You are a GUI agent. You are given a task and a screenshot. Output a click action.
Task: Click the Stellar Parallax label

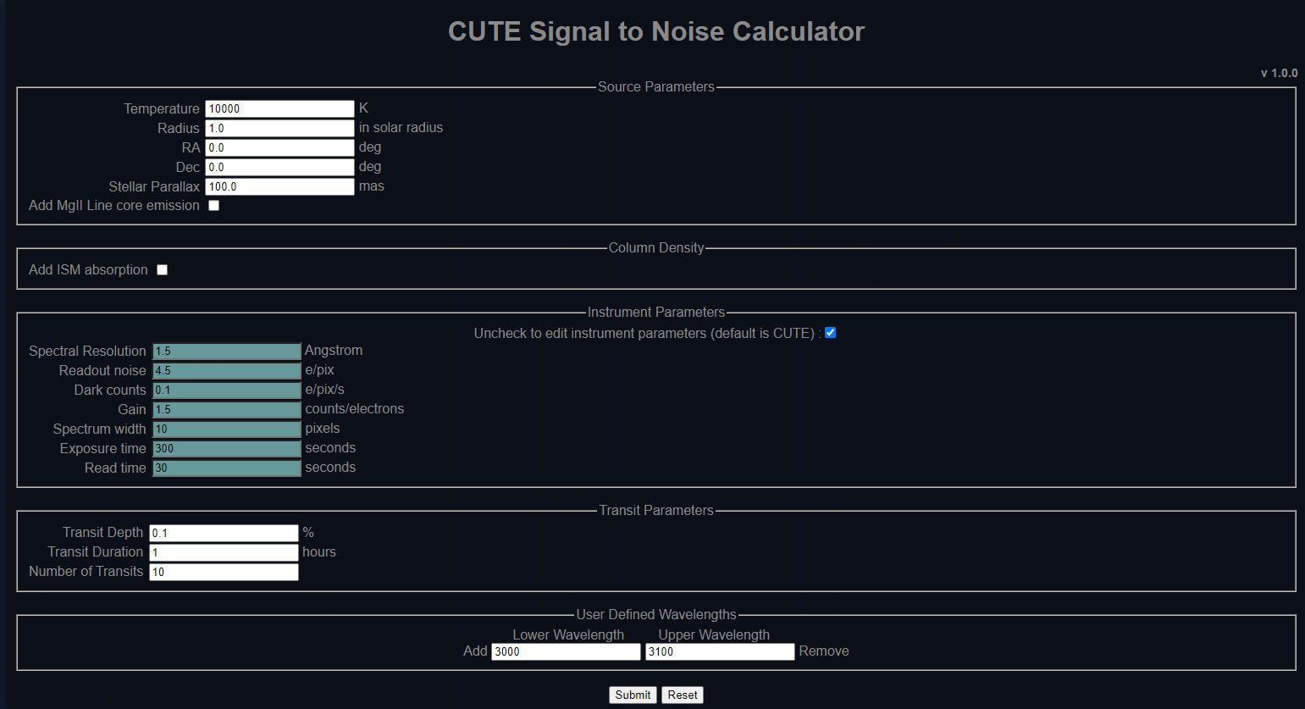[154, 186]
